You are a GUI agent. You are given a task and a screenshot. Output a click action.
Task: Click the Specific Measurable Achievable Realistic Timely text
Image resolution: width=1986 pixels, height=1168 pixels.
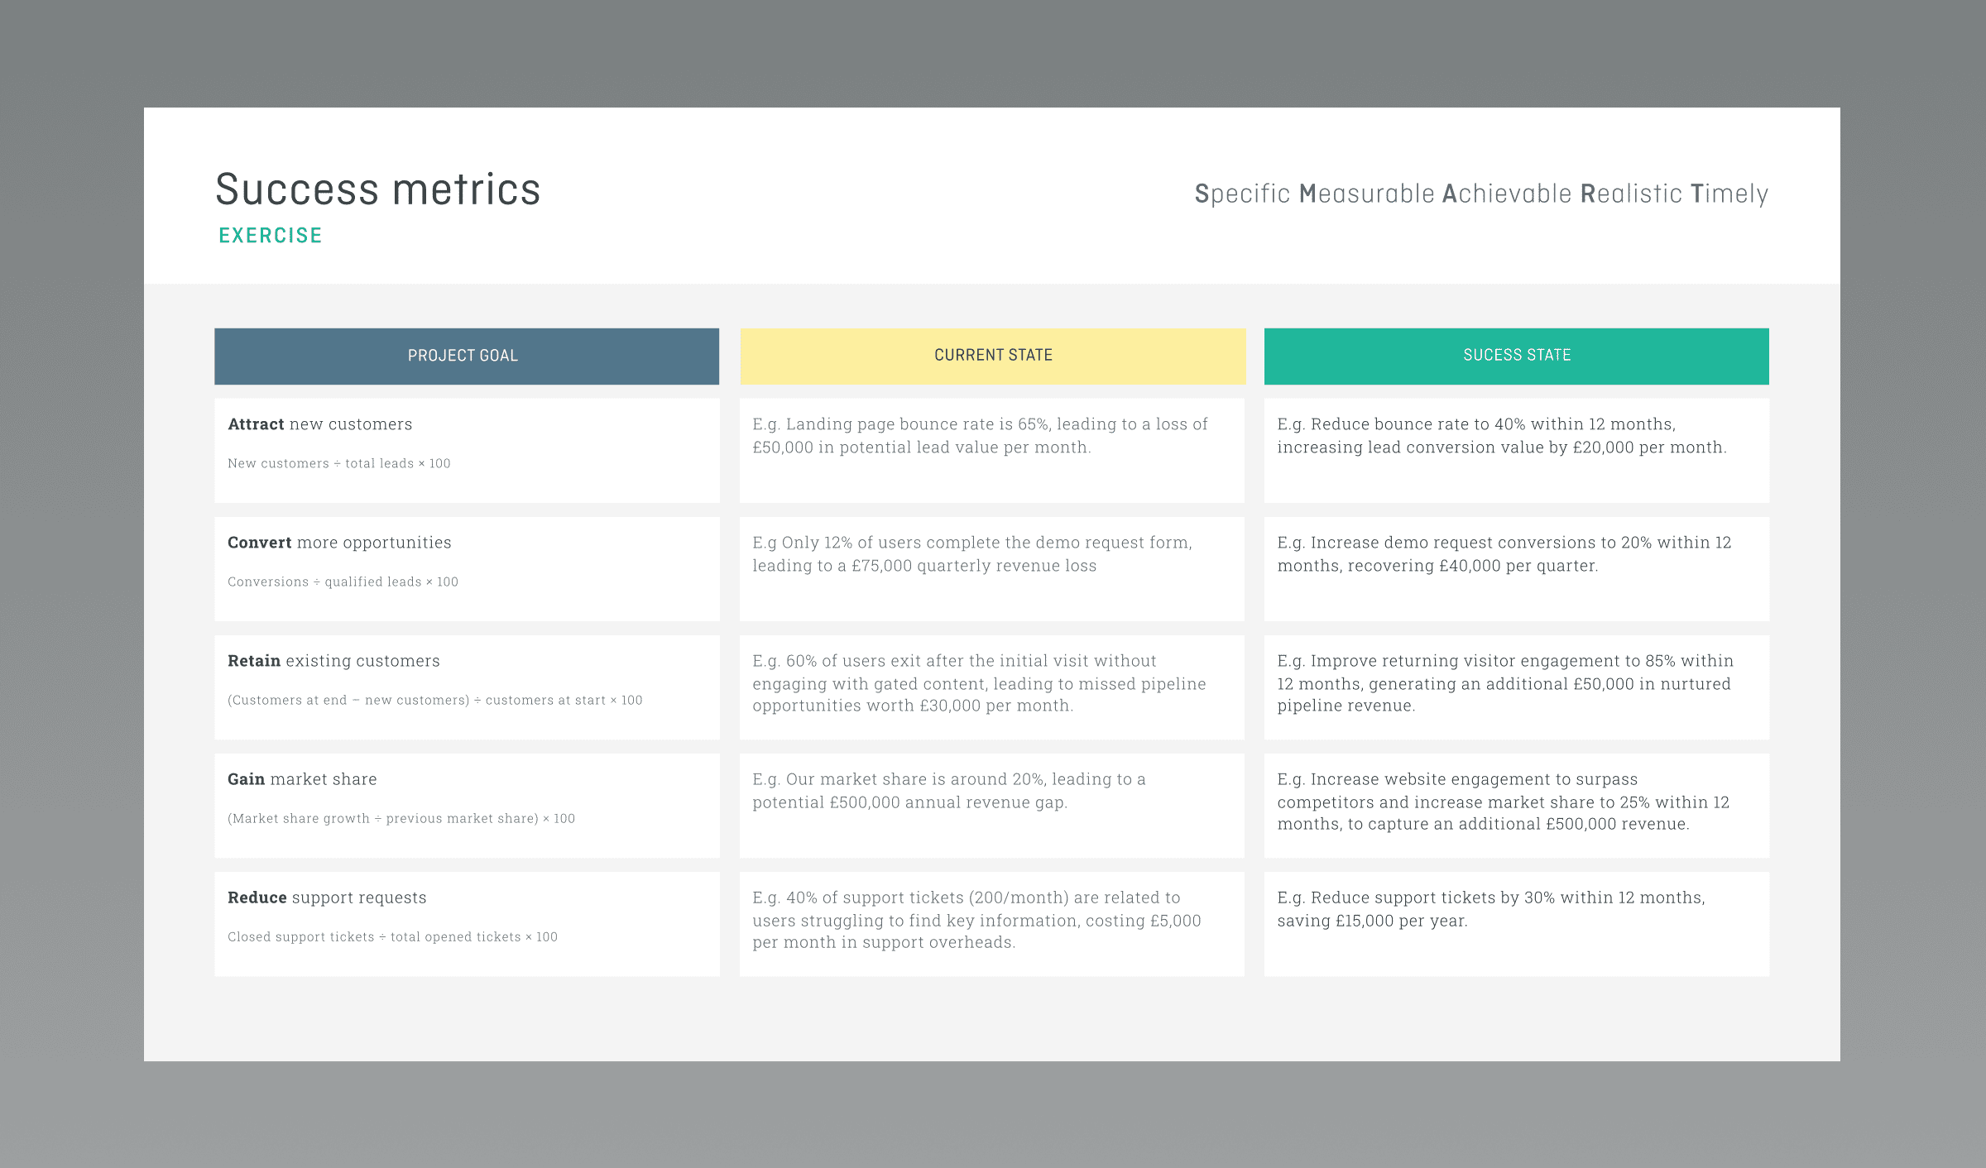click(1480, 194)
